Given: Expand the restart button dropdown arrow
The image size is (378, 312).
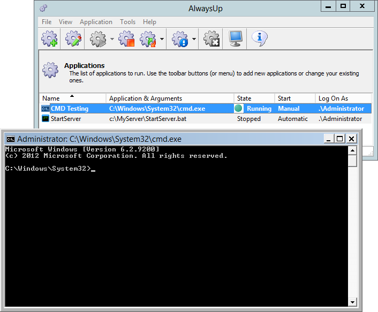Looking at the screenshot, I should [162, 39].
